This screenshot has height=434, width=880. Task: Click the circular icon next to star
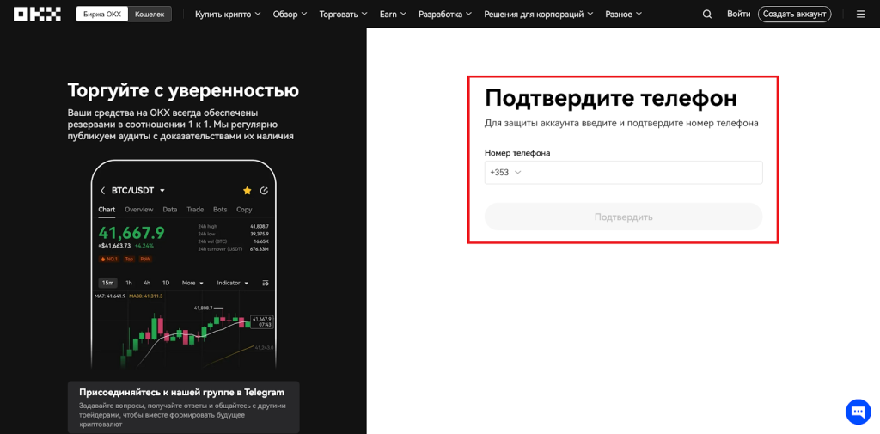[x=264, y=190]
